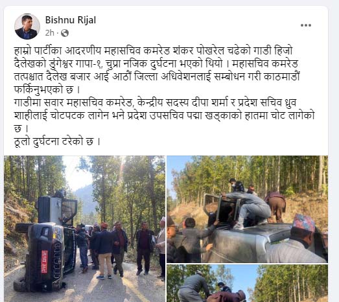This screenshot has width=339, height=302.
Task: Open the partially visible bottom-right photo
Action: [247, 283]
